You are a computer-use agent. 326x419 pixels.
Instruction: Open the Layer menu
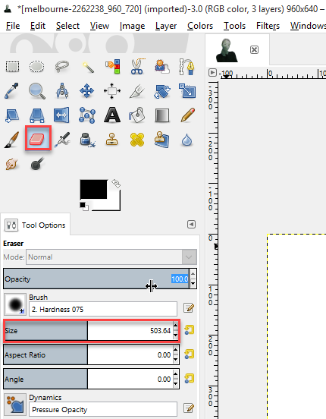pos(166,26)
